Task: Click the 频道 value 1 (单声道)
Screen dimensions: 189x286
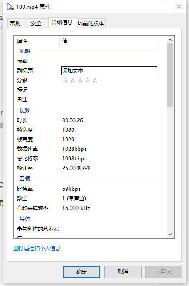Action: tap(74, 199)
